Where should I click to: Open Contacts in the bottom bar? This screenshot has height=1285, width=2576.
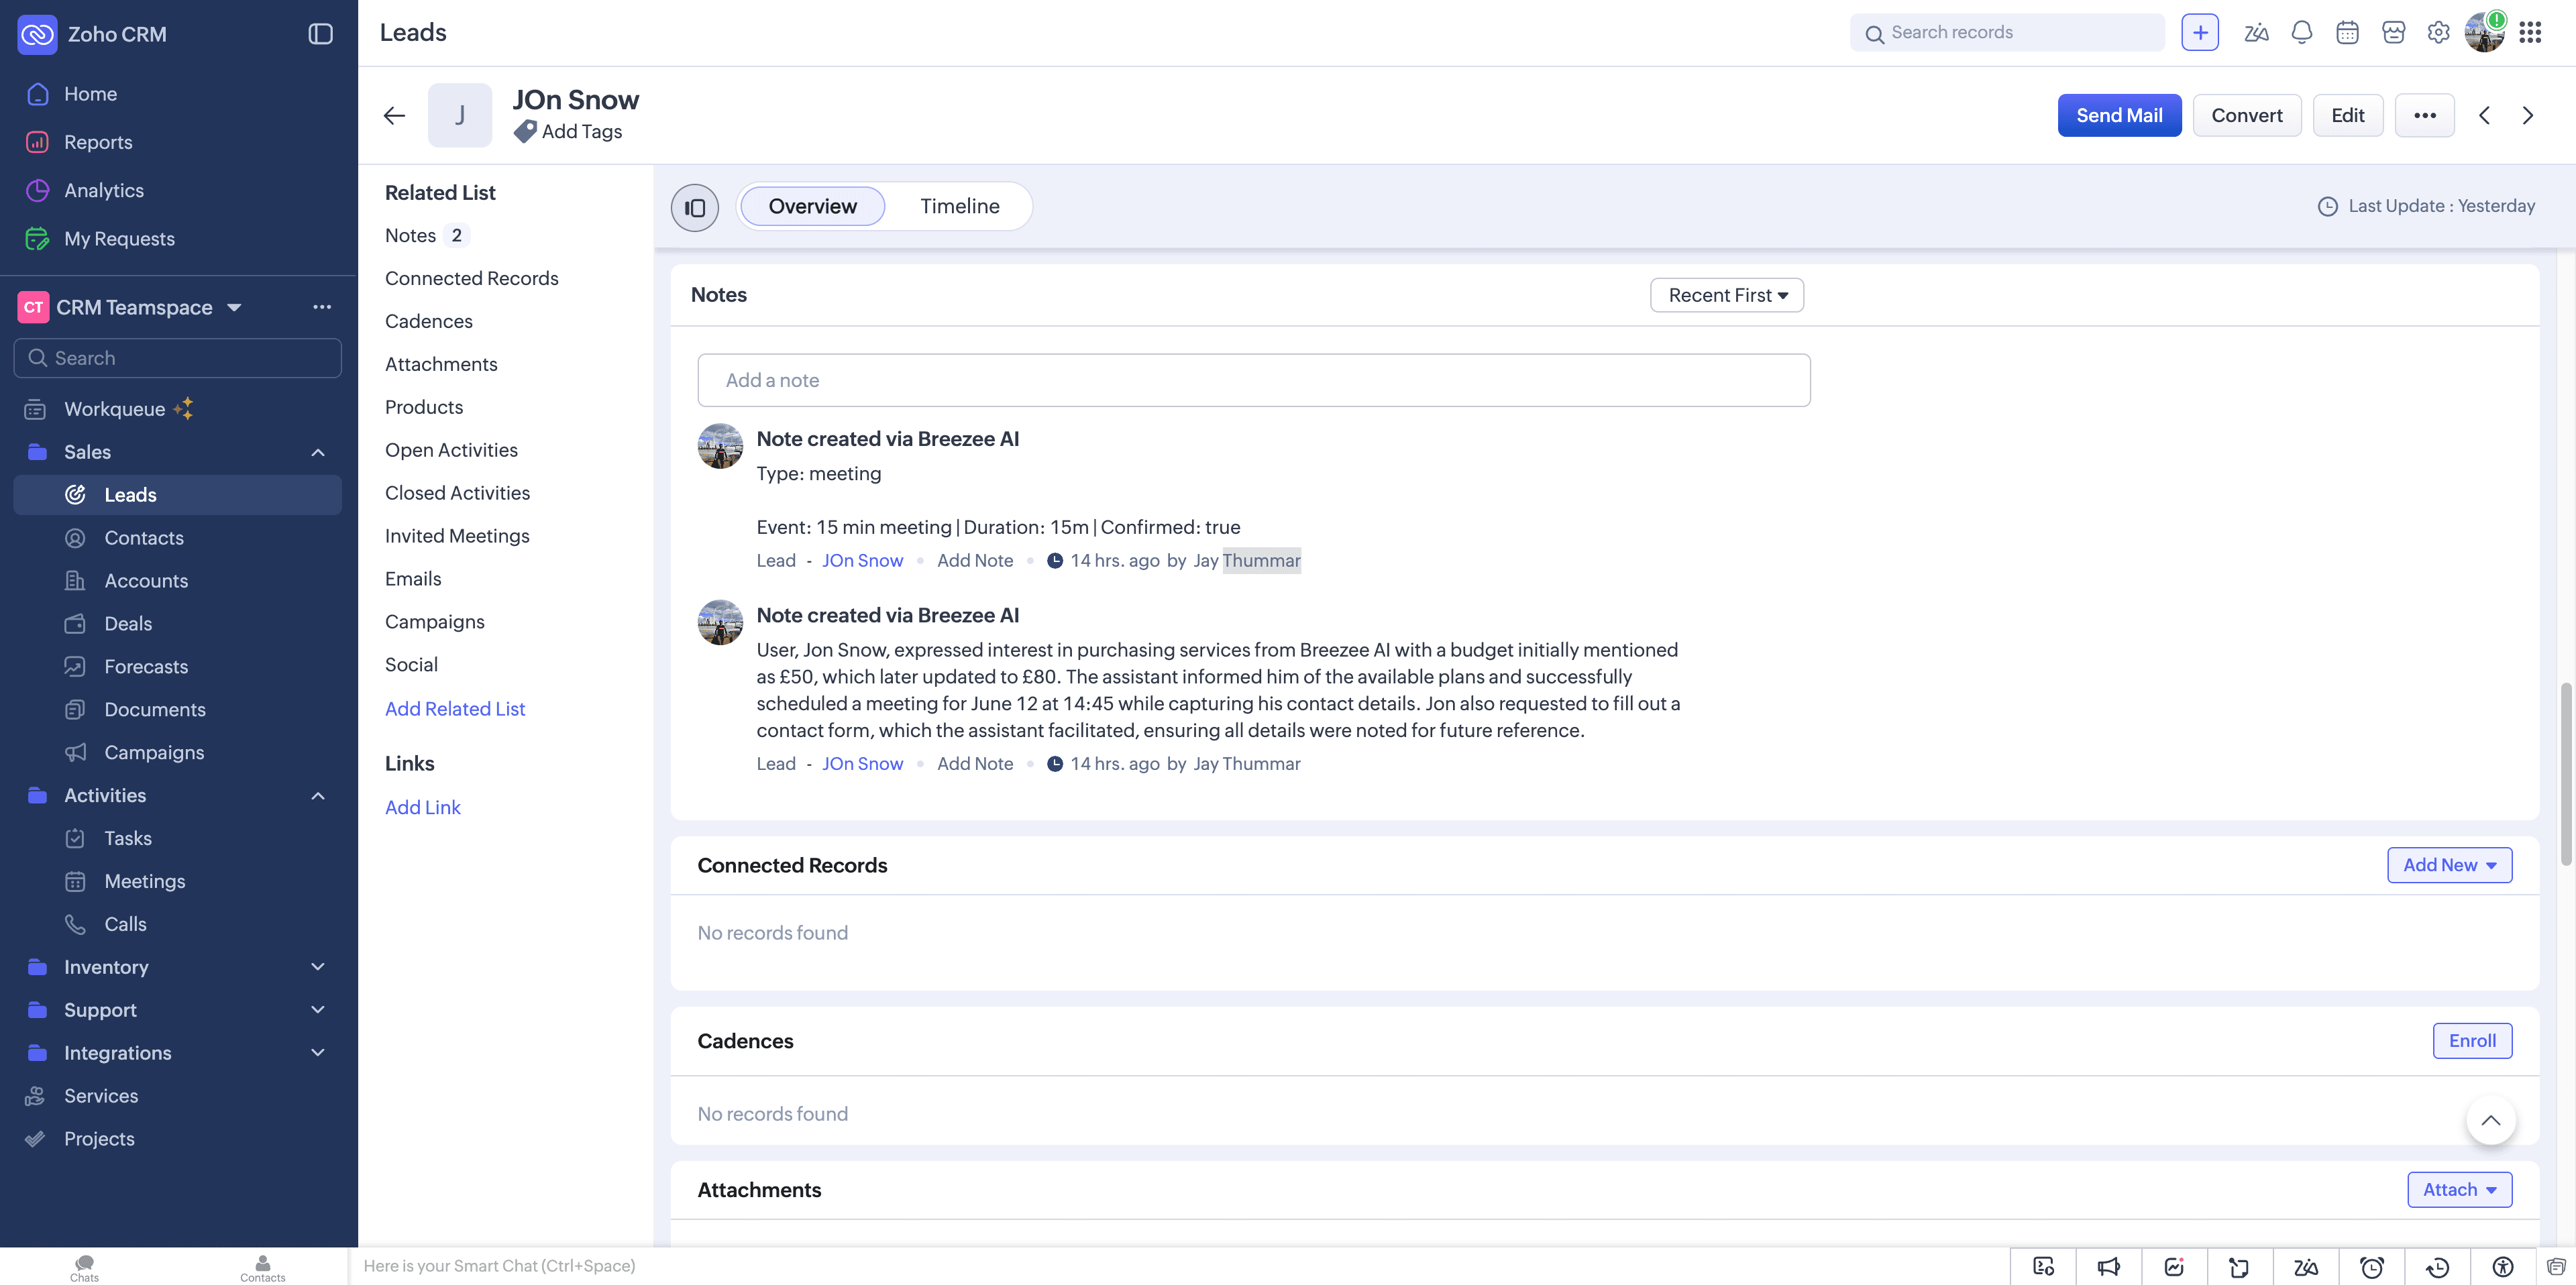(263, 1267)
